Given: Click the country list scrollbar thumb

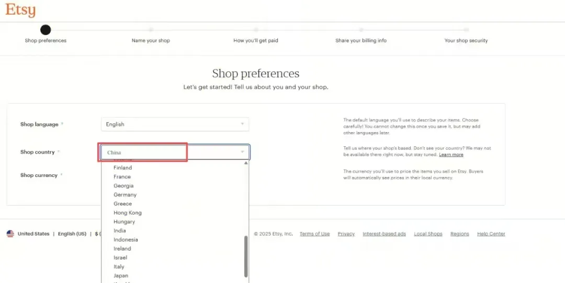Looking at the screenshot, I should click(x=246, y=256).
